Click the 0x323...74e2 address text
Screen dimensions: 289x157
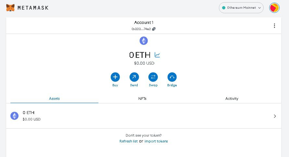click(x=141, y=29)
